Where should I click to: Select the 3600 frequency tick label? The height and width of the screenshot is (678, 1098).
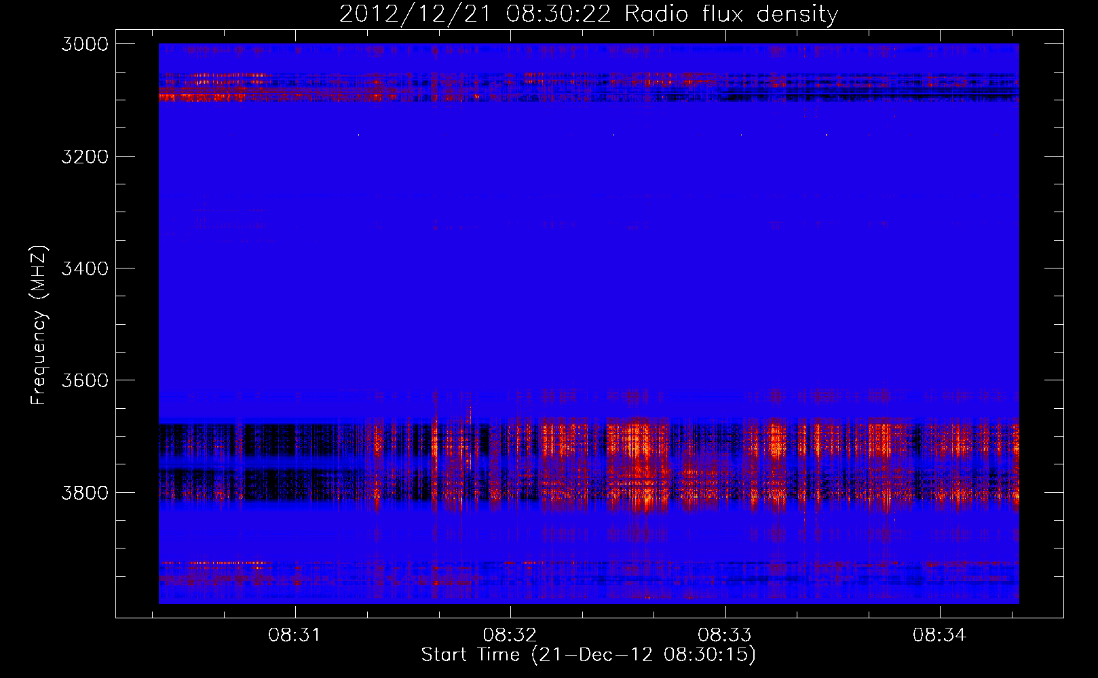85,380
